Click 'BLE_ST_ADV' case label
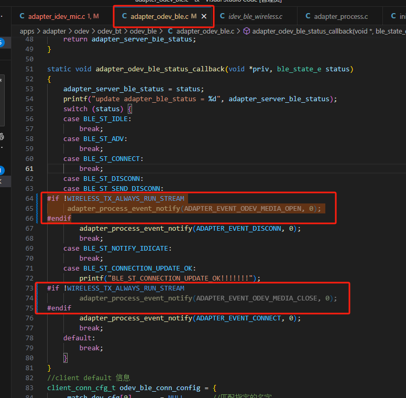 click(x=103, y=139)
